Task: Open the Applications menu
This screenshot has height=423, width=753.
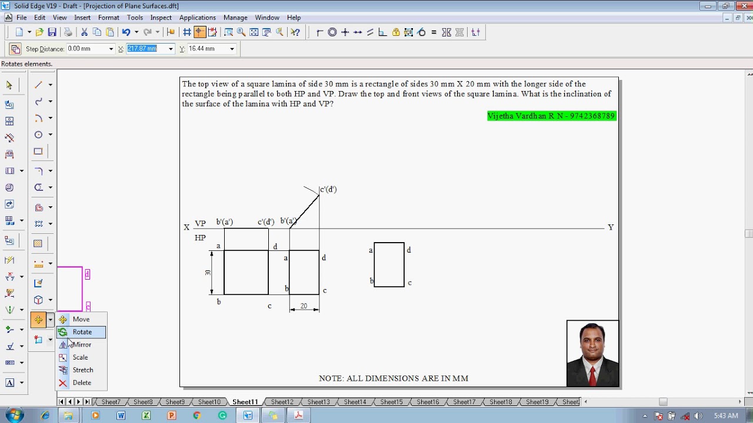Action: pos(197,18)
